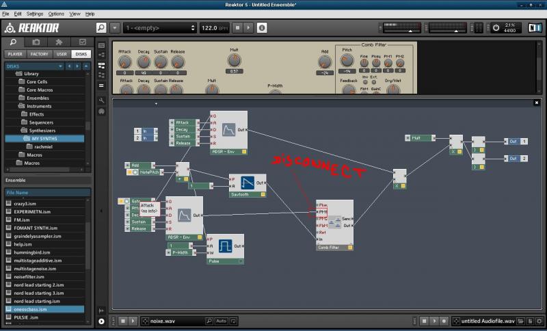Select FOMANT SYNTH.ism in the file list

coord(36,228)
